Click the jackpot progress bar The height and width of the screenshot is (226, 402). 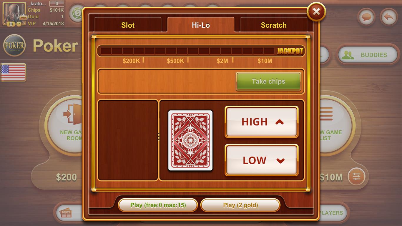coord(201,51)
